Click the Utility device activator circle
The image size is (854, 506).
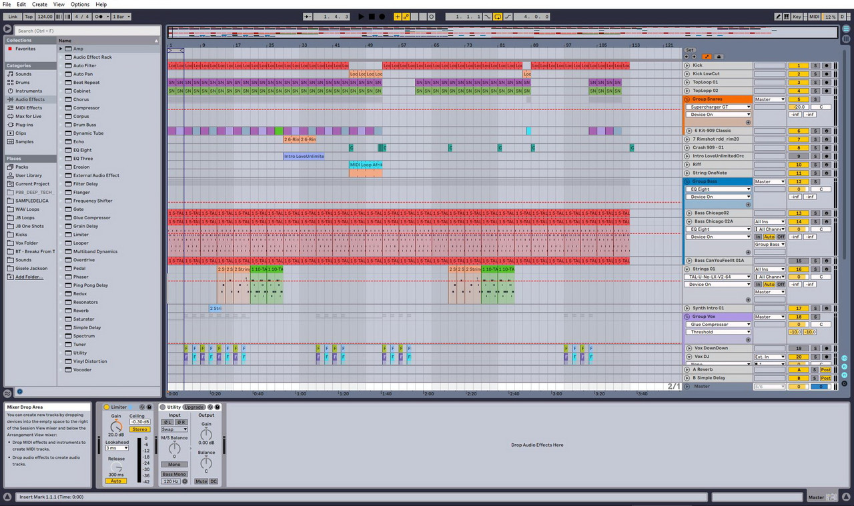click(162, 407)
